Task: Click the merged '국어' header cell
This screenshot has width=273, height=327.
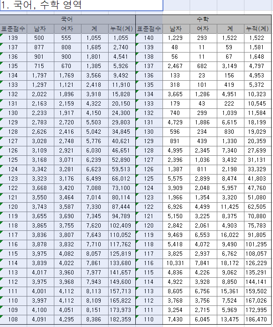Action: [67, 19]
